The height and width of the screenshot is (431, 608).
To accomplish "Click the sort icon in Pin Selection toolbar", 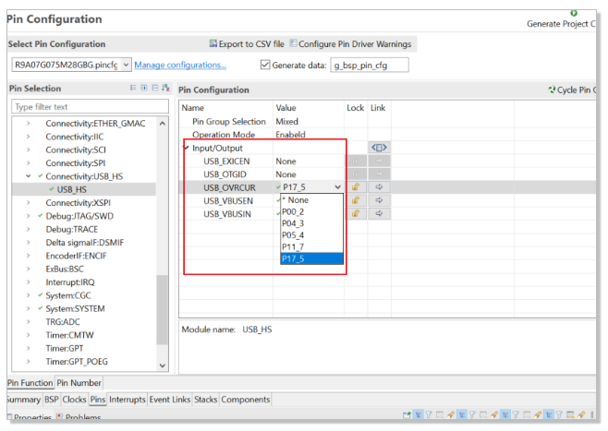I will [x=165, y=88].
